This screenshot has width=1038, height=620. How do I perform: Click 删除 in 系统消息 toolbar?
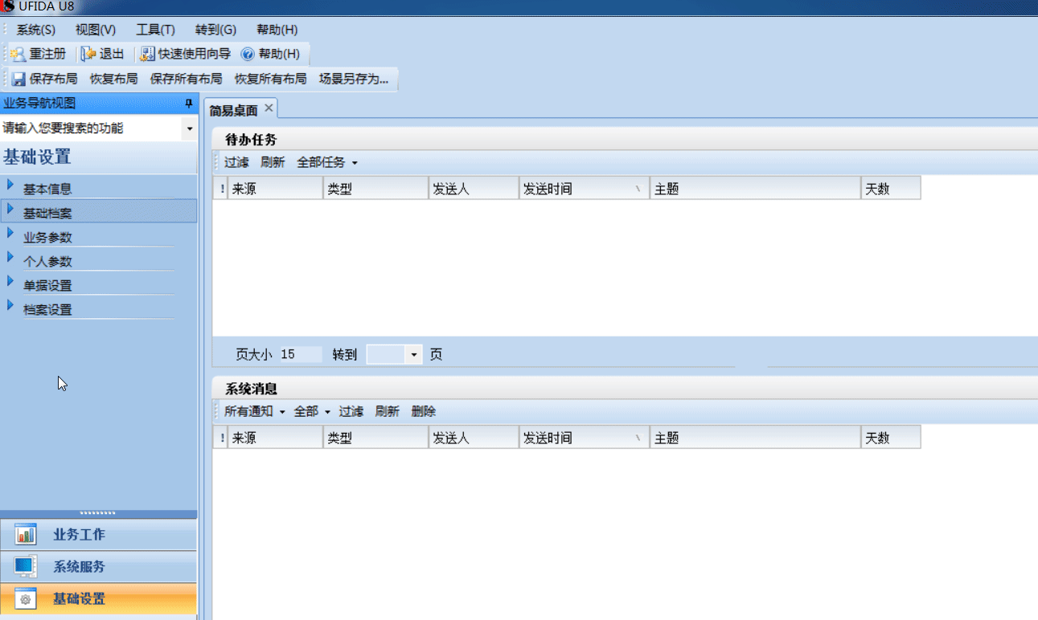(424, 411)
